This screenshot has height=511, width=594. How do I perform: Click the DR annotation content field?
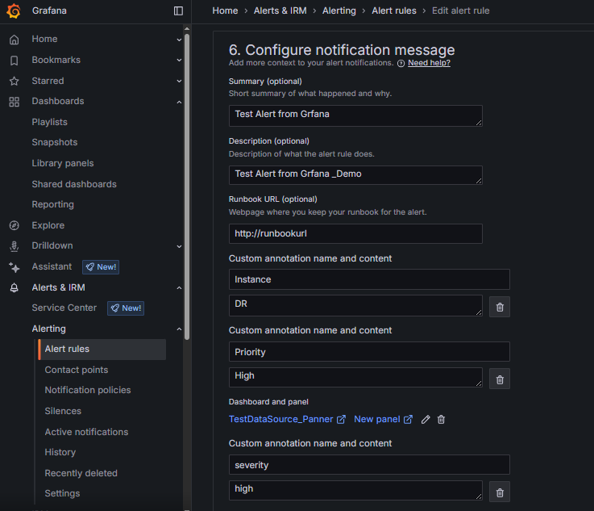coord(355,305)
